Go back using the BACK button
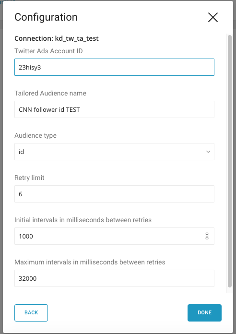236x334 pixels. [31, 313]
